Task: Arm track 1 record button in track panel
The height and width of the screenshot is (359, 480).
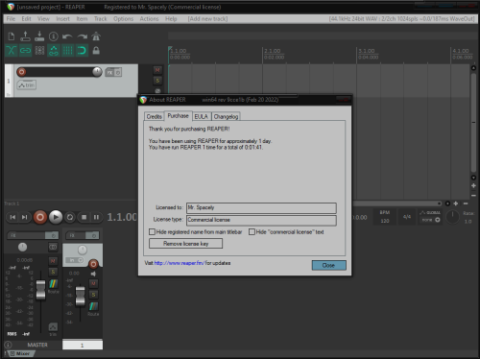Action: coord(21,72)
